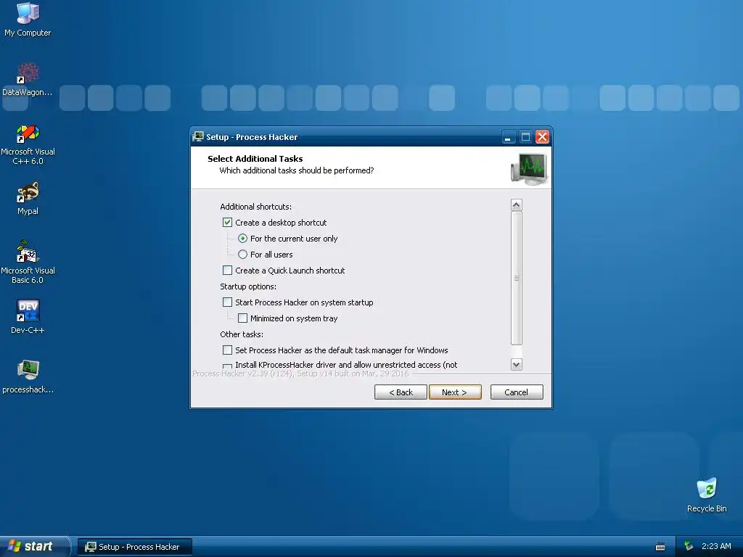Image resolution: width=743 pixels, height=557 pixels.
Task: Select Microsoft Visual C++ 6.0 shortcut
Action: pyautogui.click(x=28, y=144)
